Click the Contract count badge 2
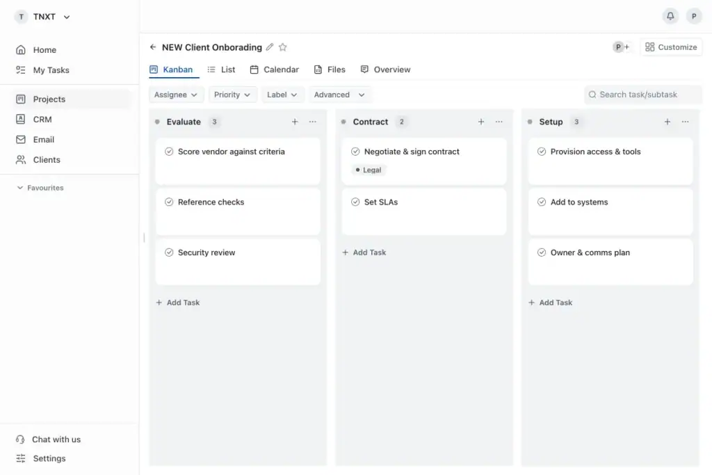The image size is (712, 475). point(401,122)
